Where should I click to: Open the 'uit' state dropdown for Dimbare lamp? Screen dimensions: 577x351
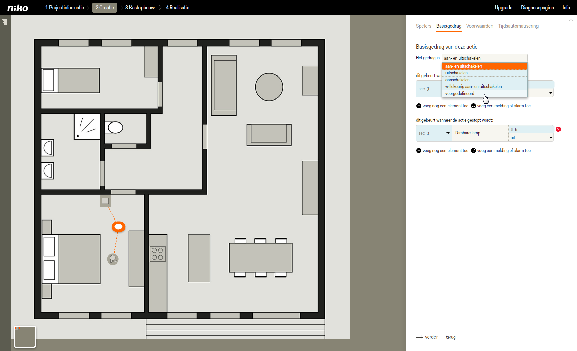pyautogui.click(x=531, y=138)
